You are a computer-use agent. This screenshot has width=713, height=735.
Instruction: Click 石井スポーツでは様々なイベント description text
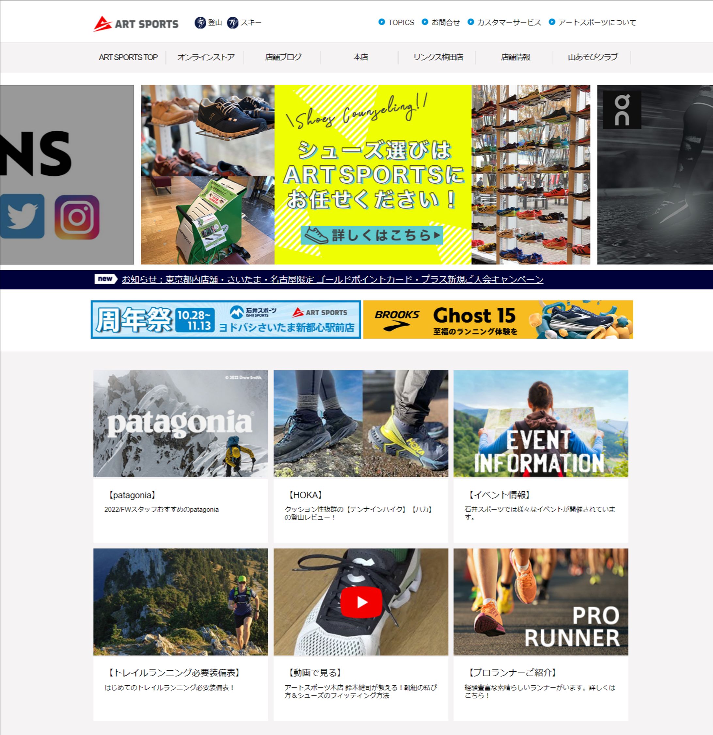pos(540,514)
